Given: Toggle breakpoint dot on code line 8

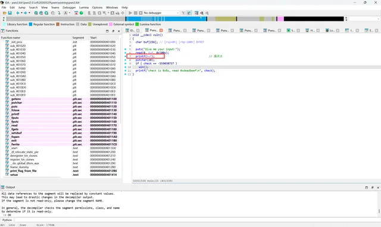Looking at the screenshot, I should tap(126, 60).
